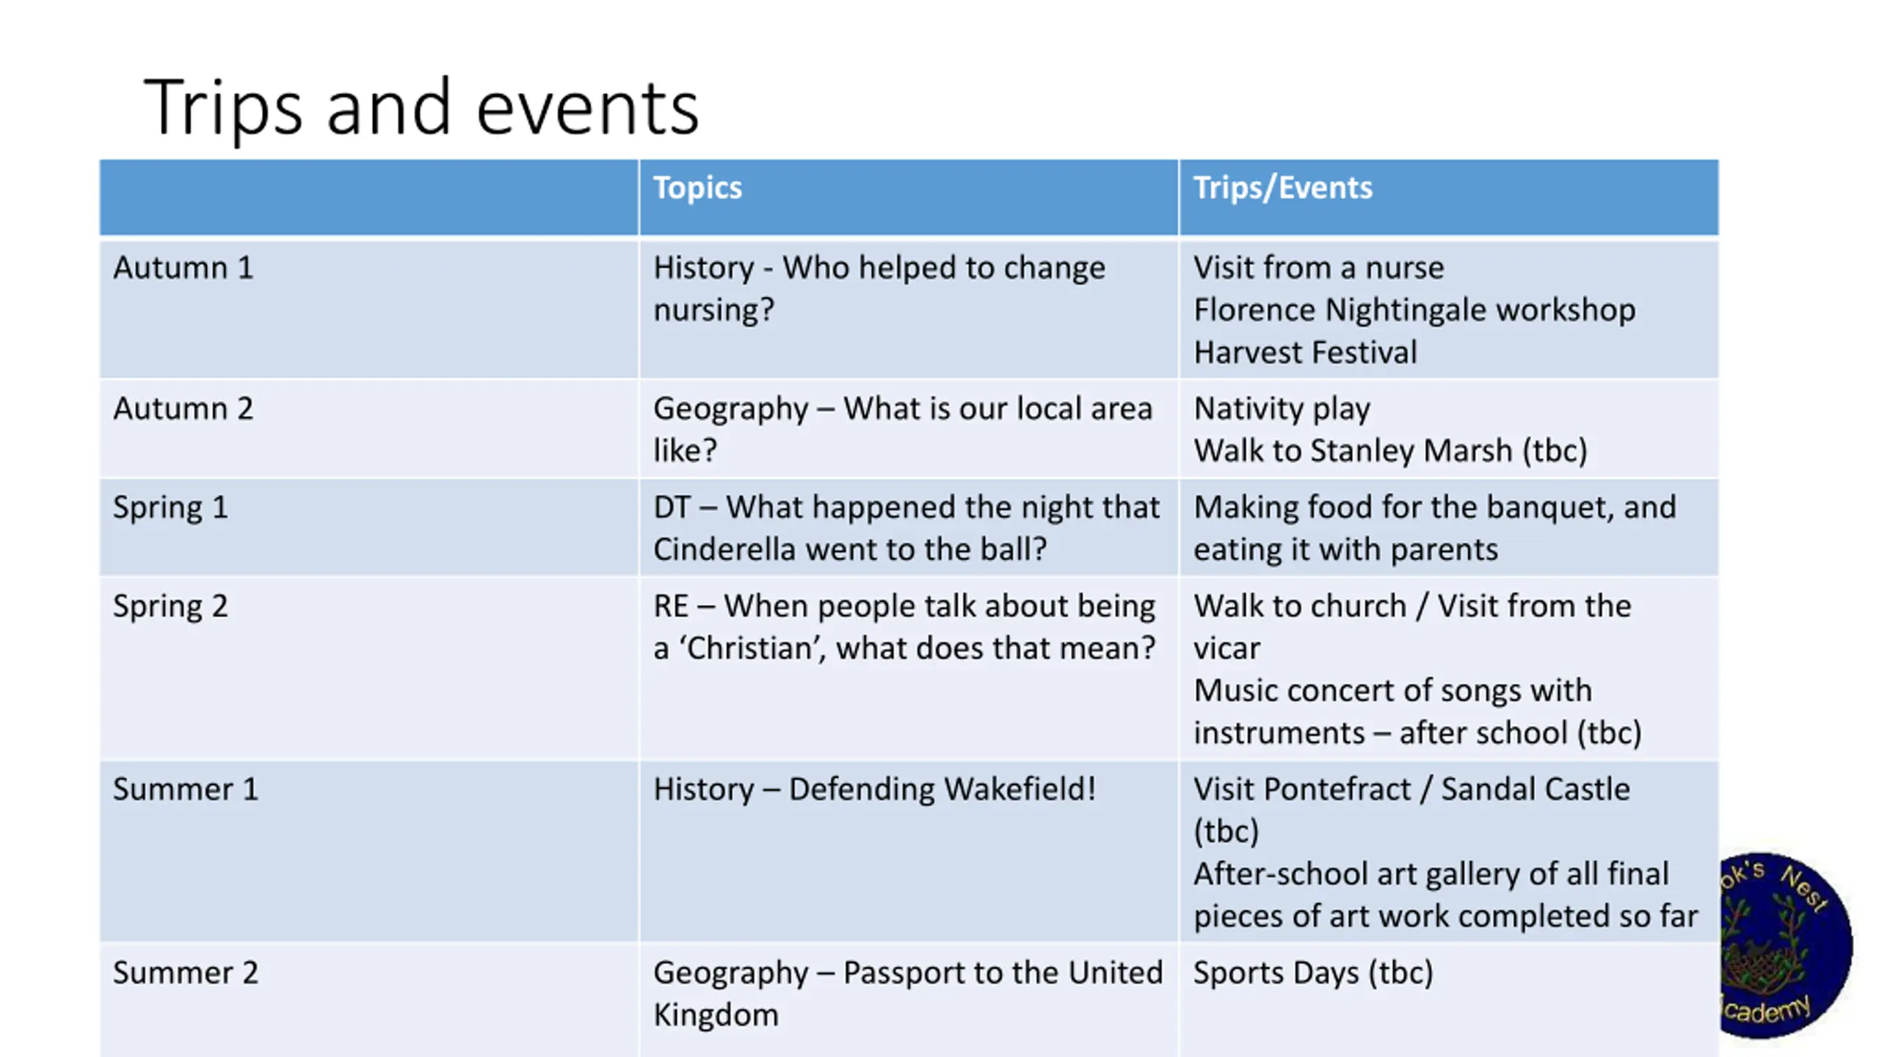
Task: Click the 'Defending Wakefield!' topic text
Action: click(x=874, y=790)
